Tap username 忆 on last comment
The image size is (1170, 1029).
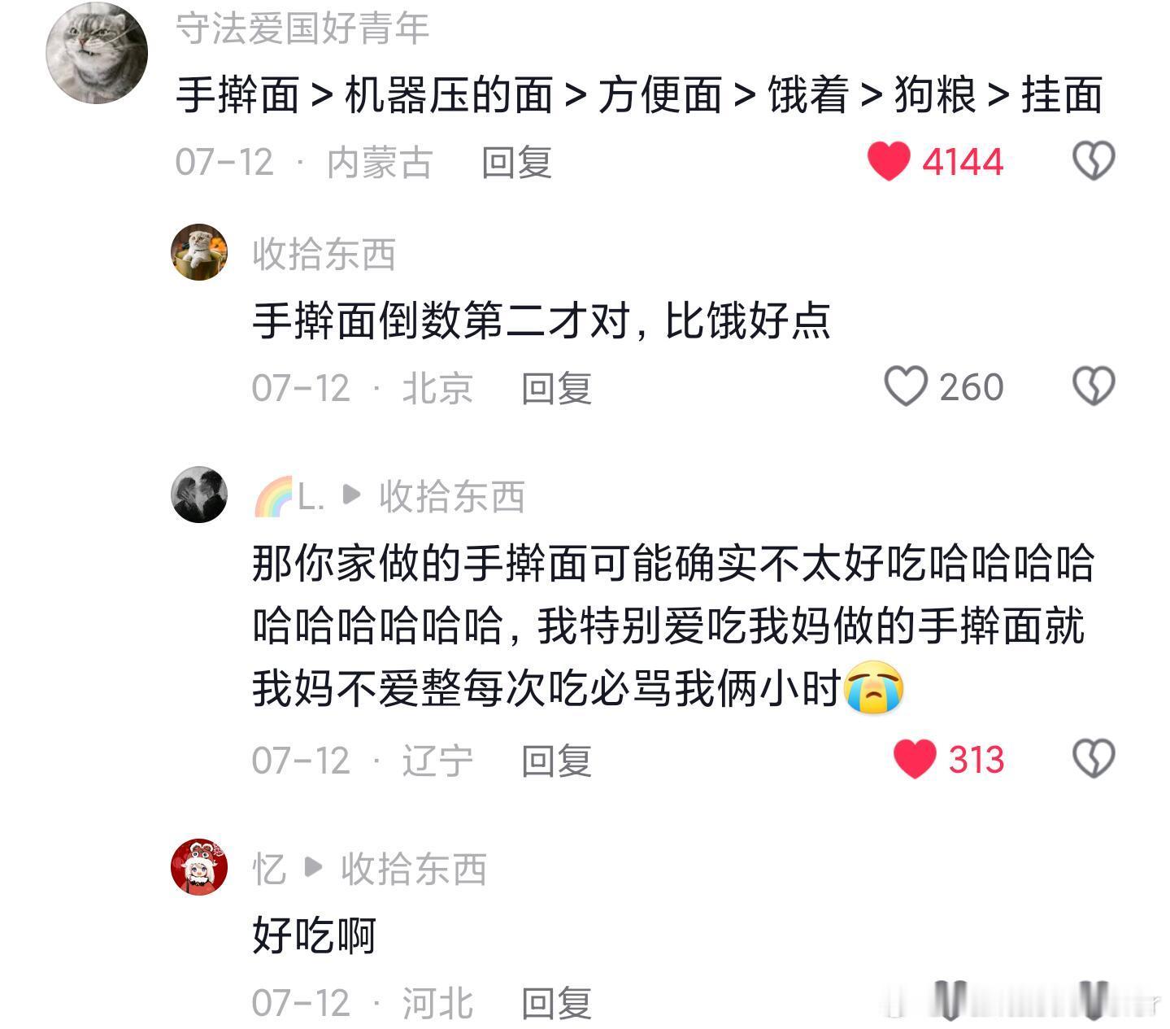click(x=269, y=869)
